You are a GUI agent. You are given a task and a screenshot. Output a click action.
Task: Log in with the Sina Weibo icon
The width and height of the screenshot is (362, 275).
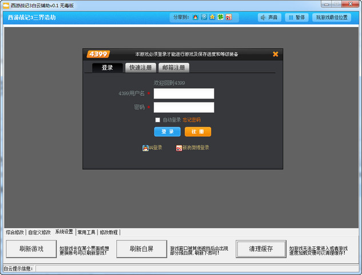click(179, 148)
